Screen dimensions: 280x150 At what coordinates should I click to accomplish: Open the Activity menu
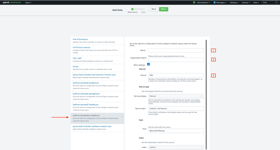click(246, 3)
